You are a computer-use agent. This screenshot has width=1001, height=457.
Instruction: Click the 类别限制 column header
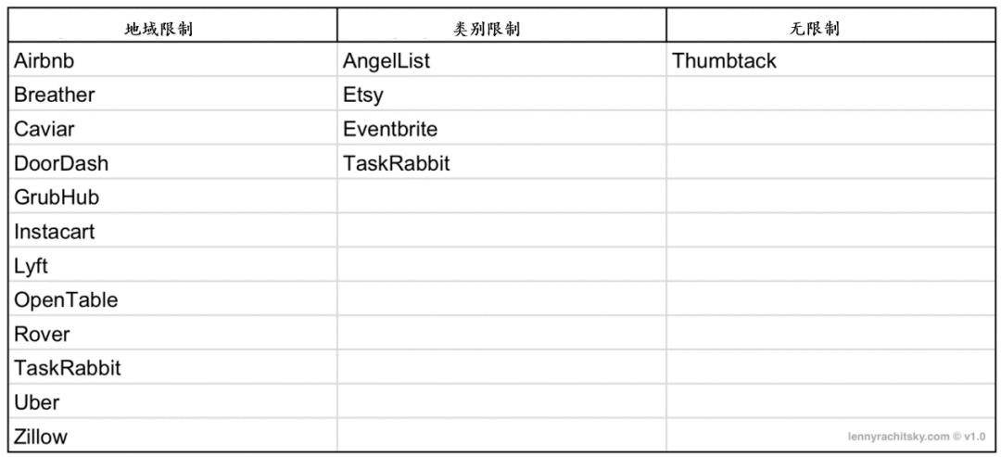[486, 29]
